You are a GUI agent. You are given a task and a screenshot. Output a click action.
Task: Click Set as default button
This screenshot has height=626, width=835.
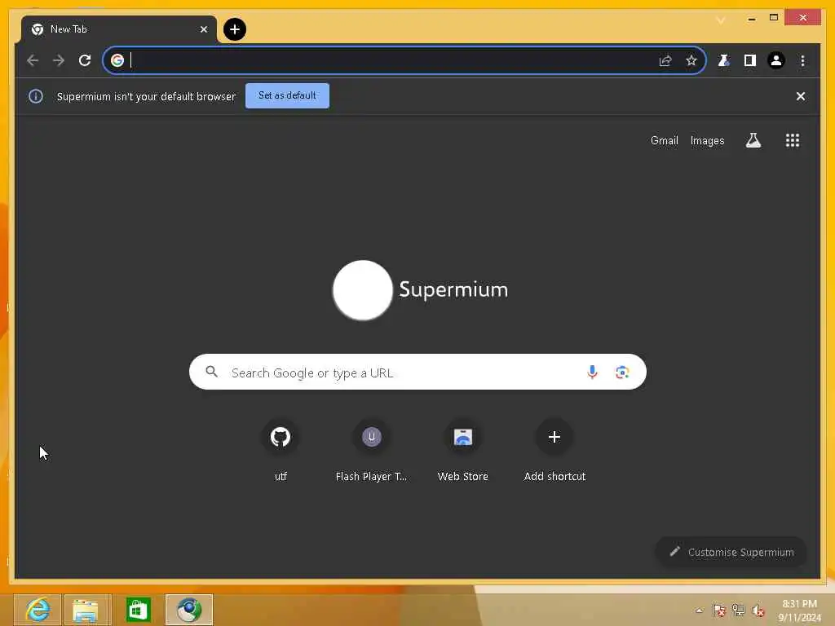coord(287,96)
